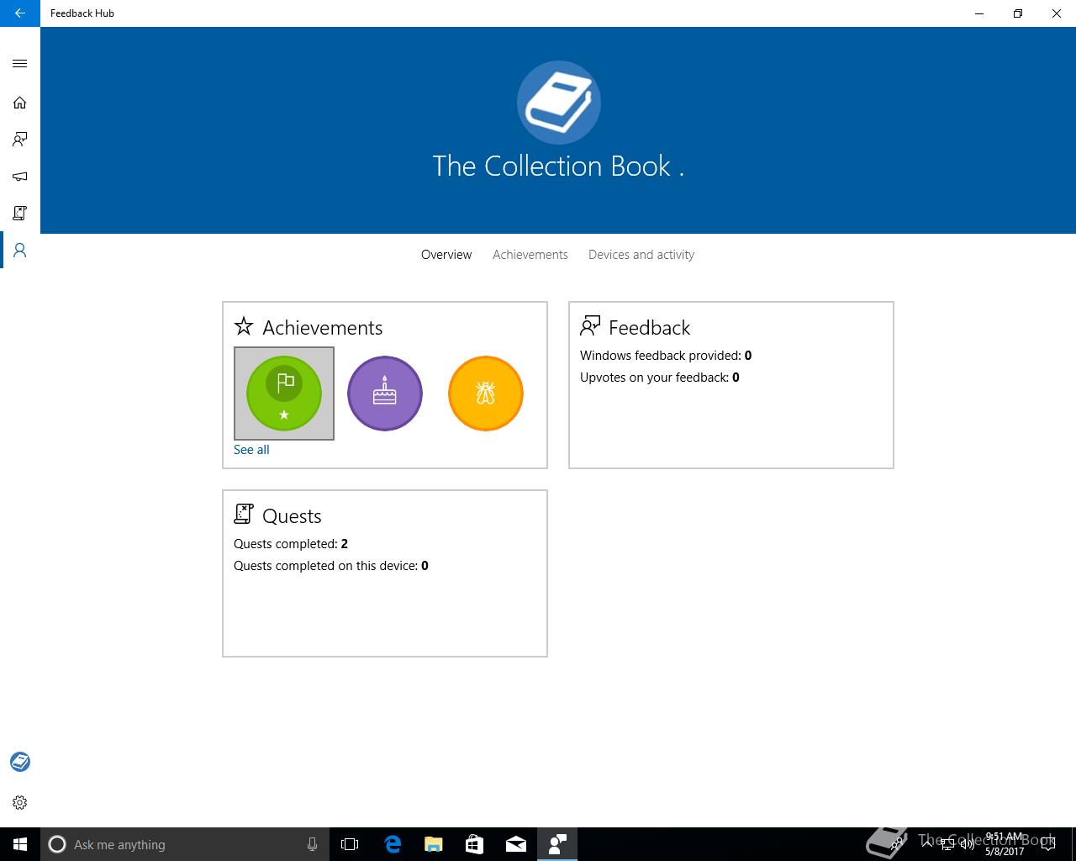Select the Profile person icon in sidebar

[20, 251]
